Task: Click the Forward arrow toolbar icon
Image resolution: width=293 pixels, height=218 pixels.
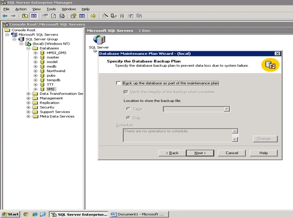Action: (x=13, y=16)
